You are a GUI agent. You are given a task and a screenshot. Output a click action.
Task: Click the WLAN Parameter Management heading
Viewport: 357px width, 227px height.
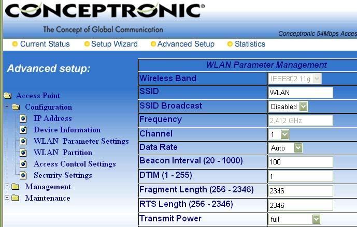click(266, 65)
